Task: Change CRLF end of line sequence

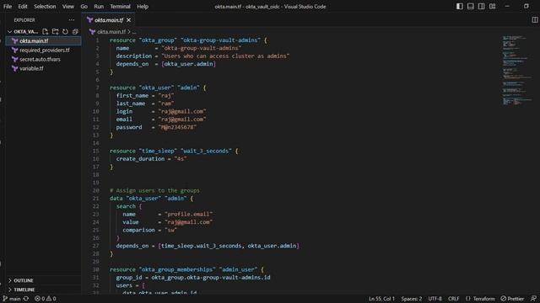Action: point(453,299)
